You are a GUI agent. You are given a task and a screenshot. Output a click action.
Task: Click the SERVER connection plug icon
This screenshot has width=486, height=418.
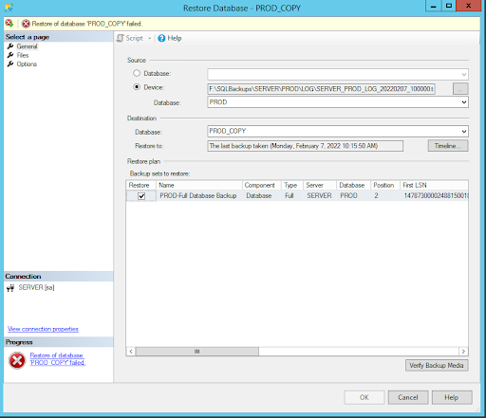tap(10, 288)
